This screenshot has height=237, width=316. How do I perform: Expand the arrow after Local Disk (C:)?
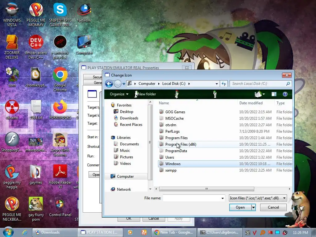point(189,84)
